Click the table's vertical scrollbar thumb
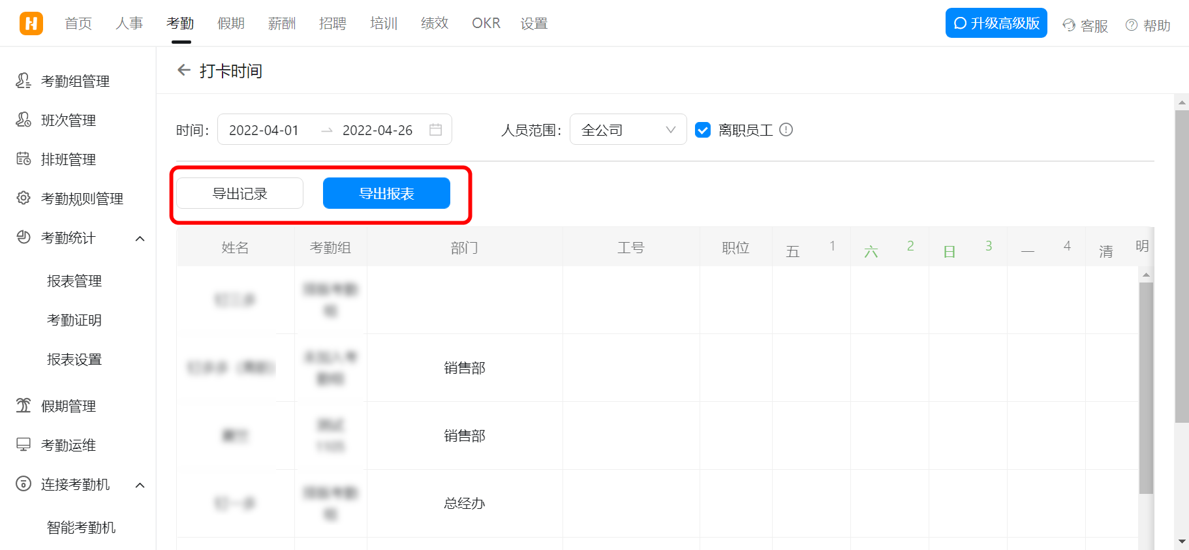 pyautogui.click(x=1146, y=388)
